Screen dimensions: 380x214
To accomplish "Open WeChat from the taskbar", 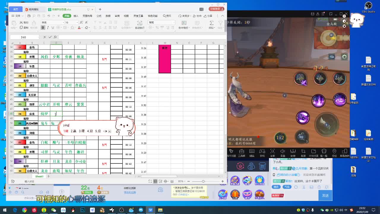I will tap(53, 210).
